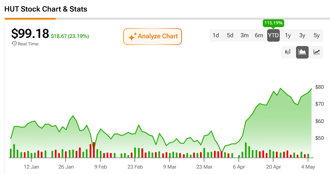Select the area chart view icon

[x=302, y=52]
